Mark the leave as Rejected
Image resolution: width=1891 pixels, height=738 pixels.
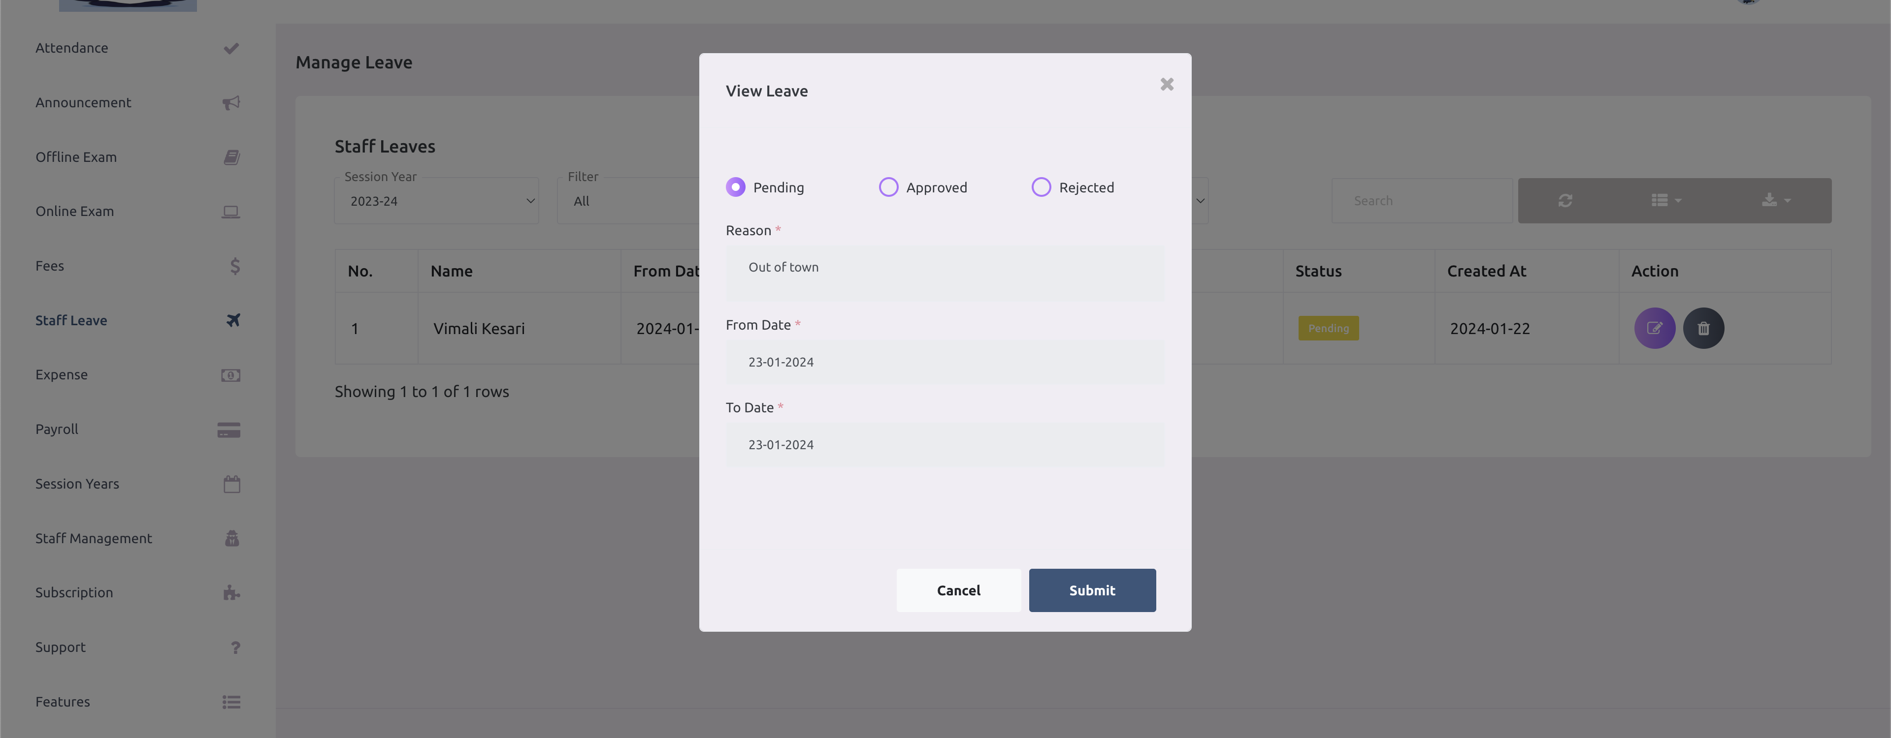point(1041,186)
